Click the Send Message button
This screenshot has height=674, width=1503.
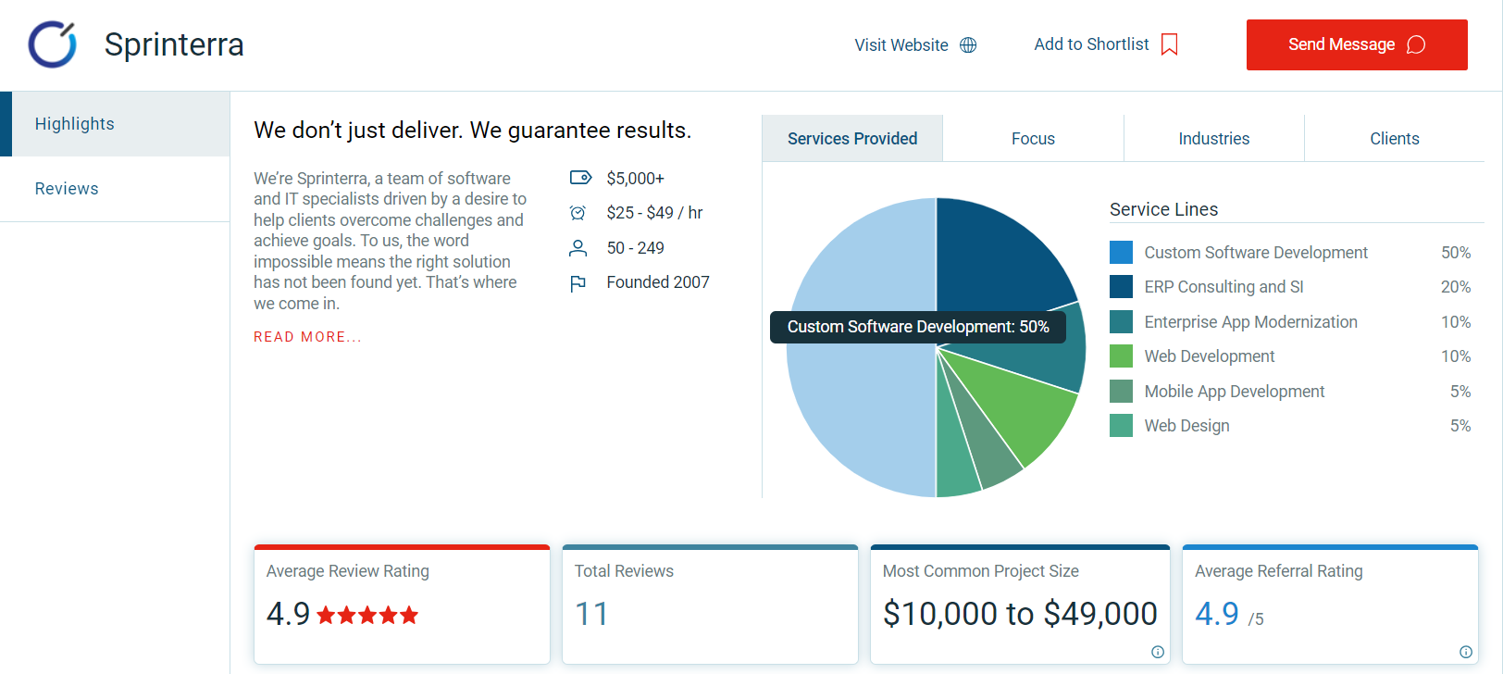coord(1357,44)
